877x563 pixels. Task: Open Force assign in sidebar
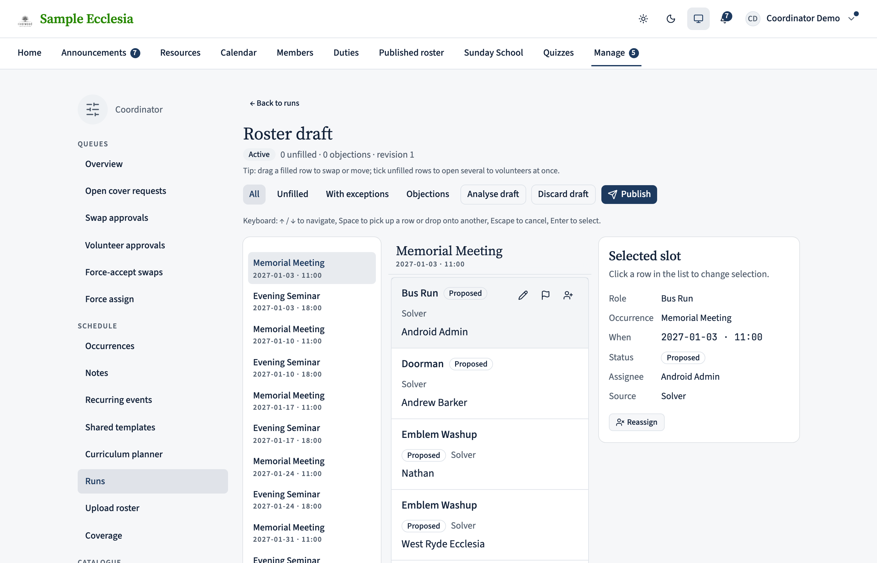[x=153, y=299]
